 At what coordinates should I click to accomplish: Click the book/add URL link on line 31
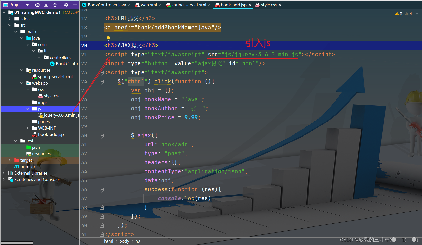tap(174, 144)
